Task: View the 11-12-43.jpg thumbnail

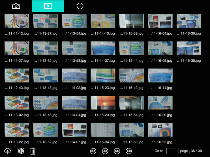Action: click(x=17, y=76)
